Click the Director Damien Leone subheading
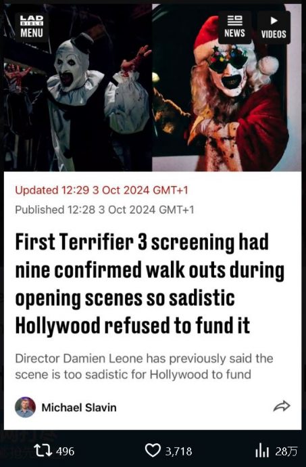Screen dimensions: 306x467 pyautogui.click(x=144, y=366)
